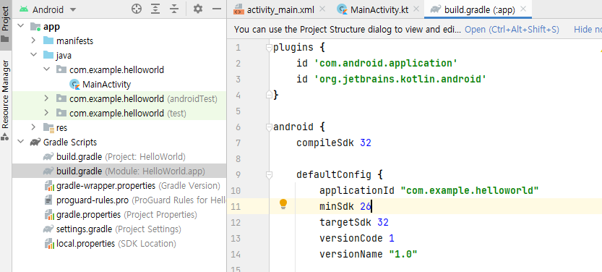This screenshot has height=272, width=602.
Task: Click Open (Ctrl+Alt+Shift+S) link
Action: (512, 30)
